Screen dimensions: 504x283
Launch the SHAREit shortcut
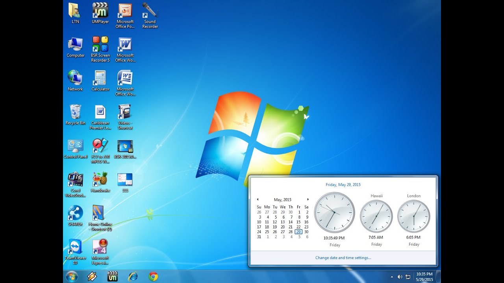coord(75,216)
